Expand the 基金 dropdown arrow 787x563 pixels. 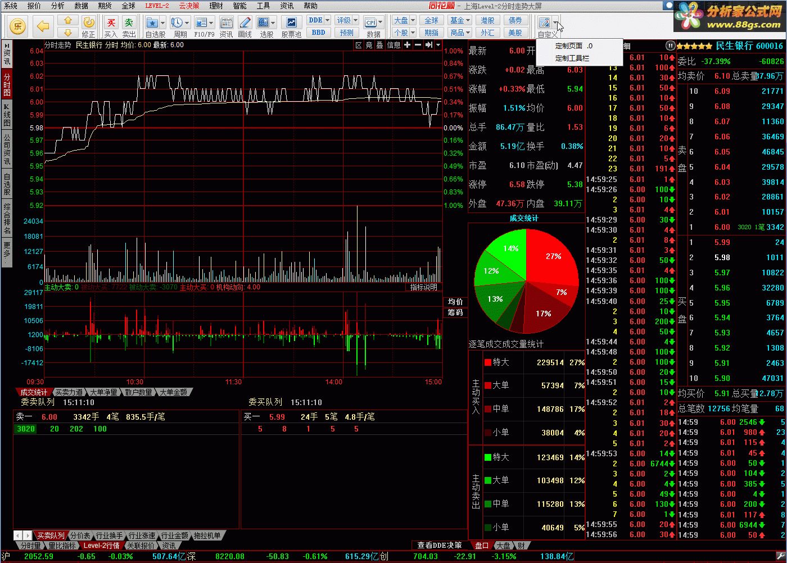(x=468, y=20)
